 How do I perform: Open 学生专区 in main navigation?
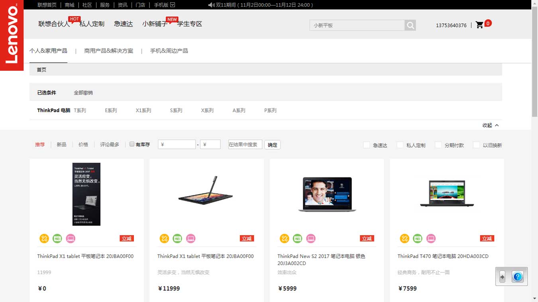(x=190, y=24)
